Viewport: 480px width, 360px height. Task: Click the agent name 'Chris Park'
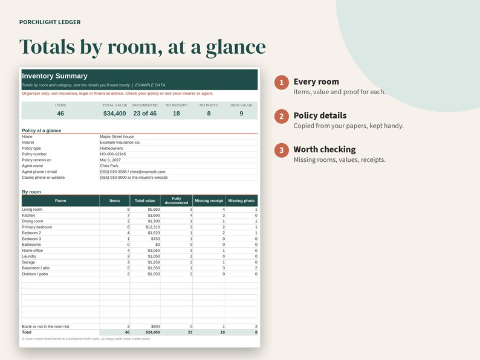[109, 166]
